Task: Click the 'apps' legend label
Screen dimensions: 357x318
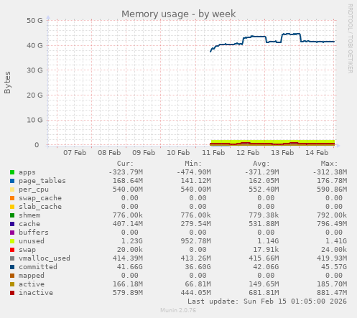Action: 27,172
